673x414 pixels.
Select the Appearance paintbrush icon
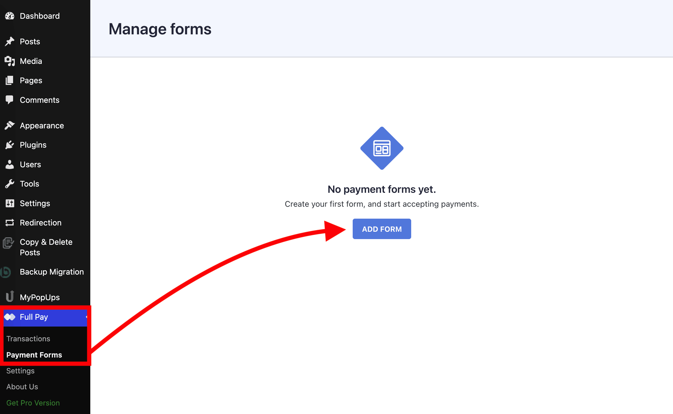point(10,125)
